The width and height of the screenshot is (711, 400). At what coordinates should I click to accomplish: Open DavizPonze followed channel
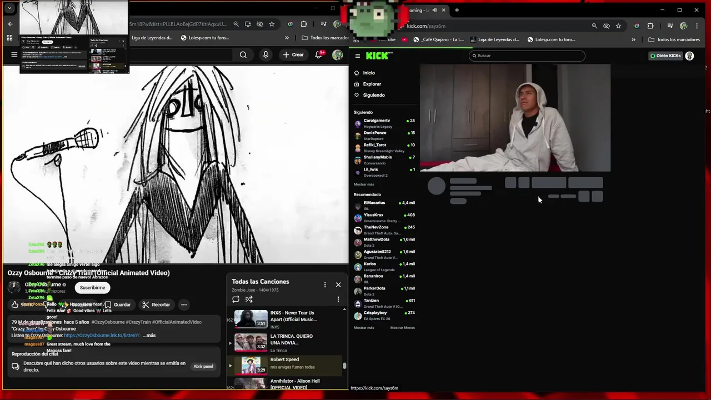(x=384, y=136)
